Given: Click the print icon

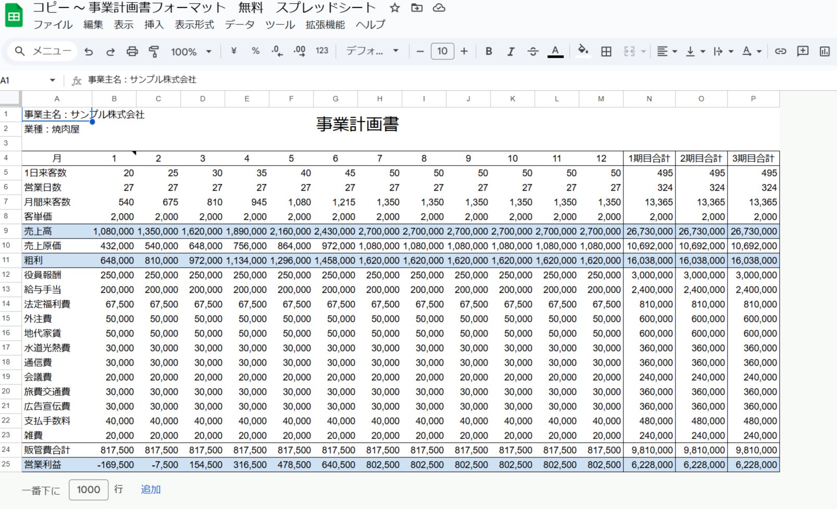Looking at the screenshot, I should point(132,51).
